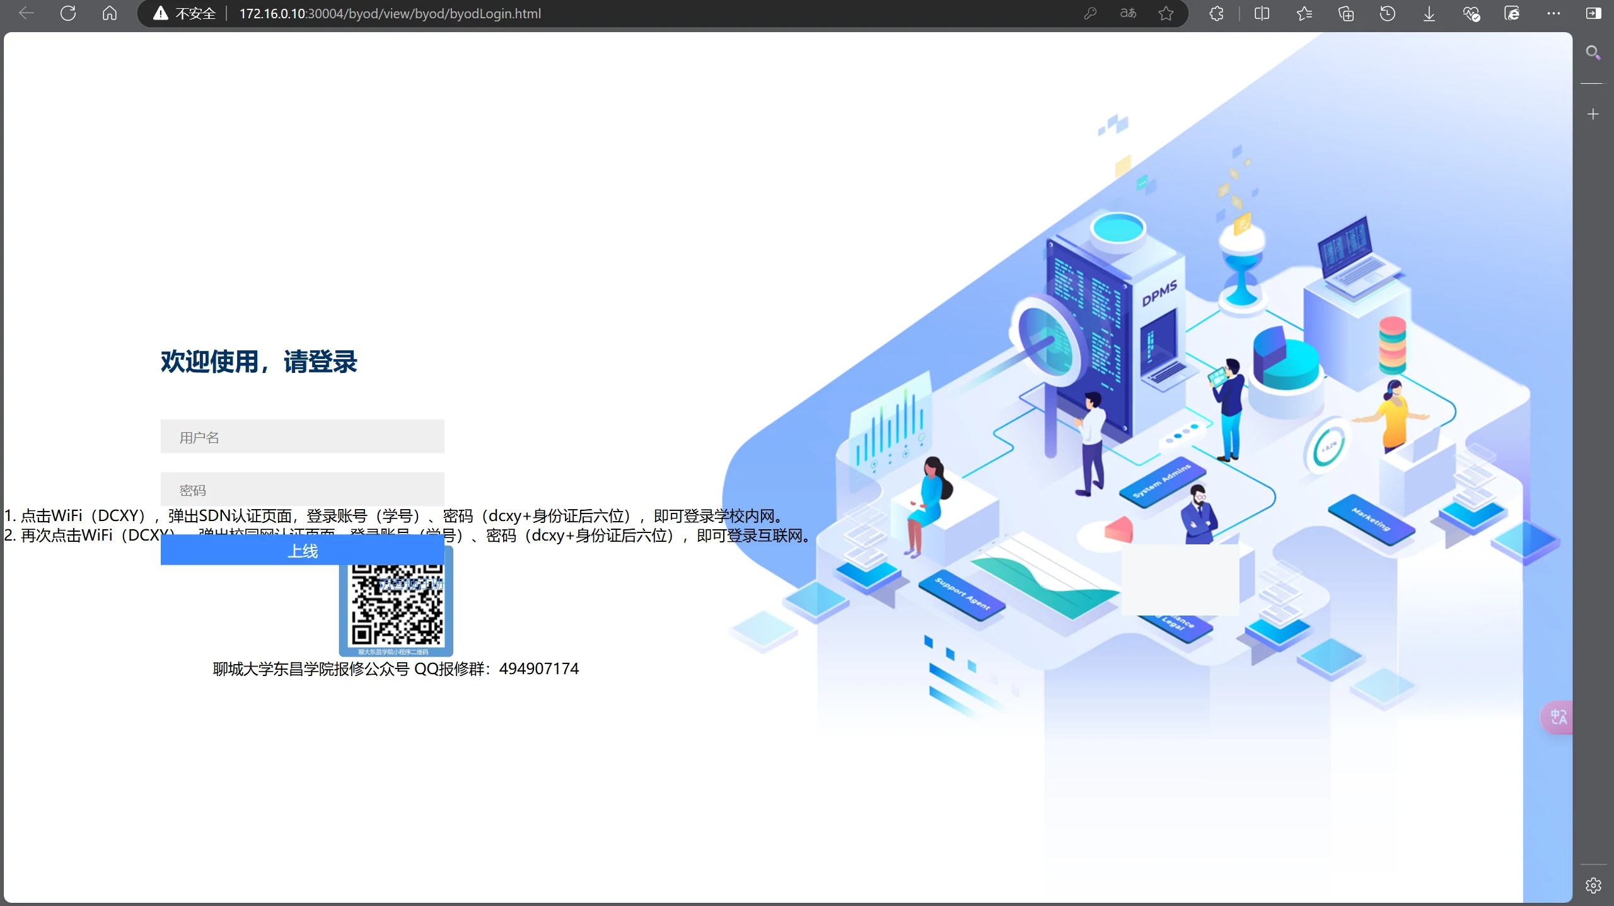
Task: Go to the browser home page
Action: [x=110, y=13]
